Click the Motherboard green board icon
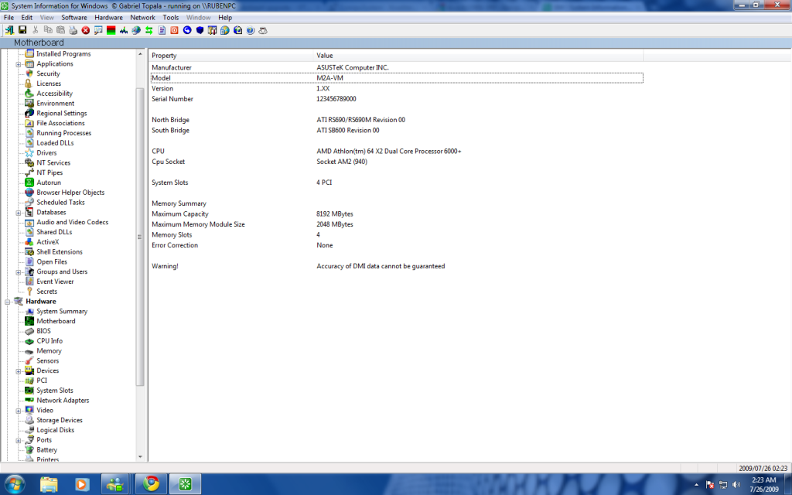 29,321
